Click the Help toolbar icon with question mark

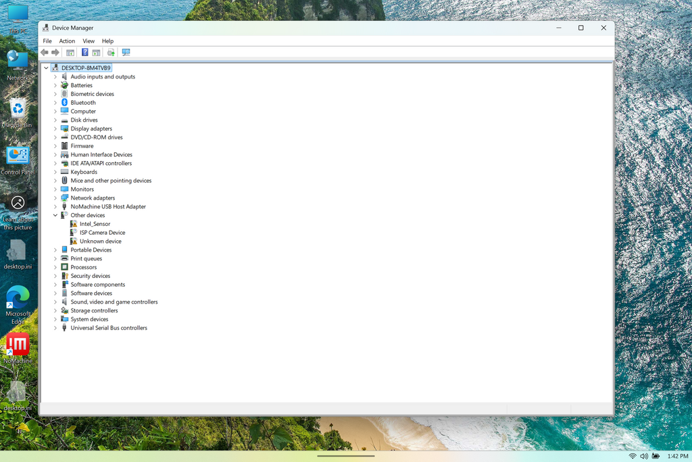tap(84, 53)
